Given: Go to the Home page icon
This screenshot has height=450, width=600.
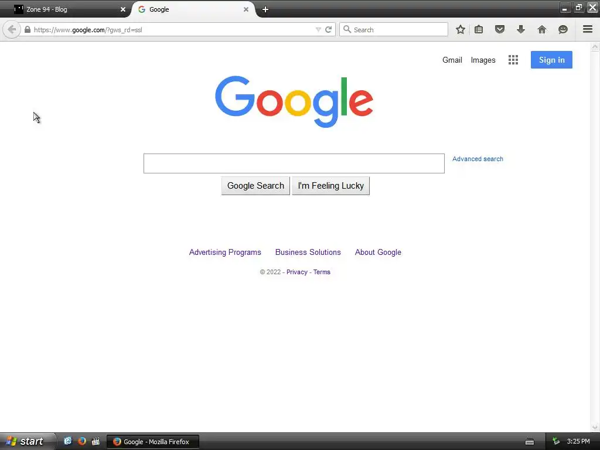Looking at the screenshot, I should (x=542, y=29).
